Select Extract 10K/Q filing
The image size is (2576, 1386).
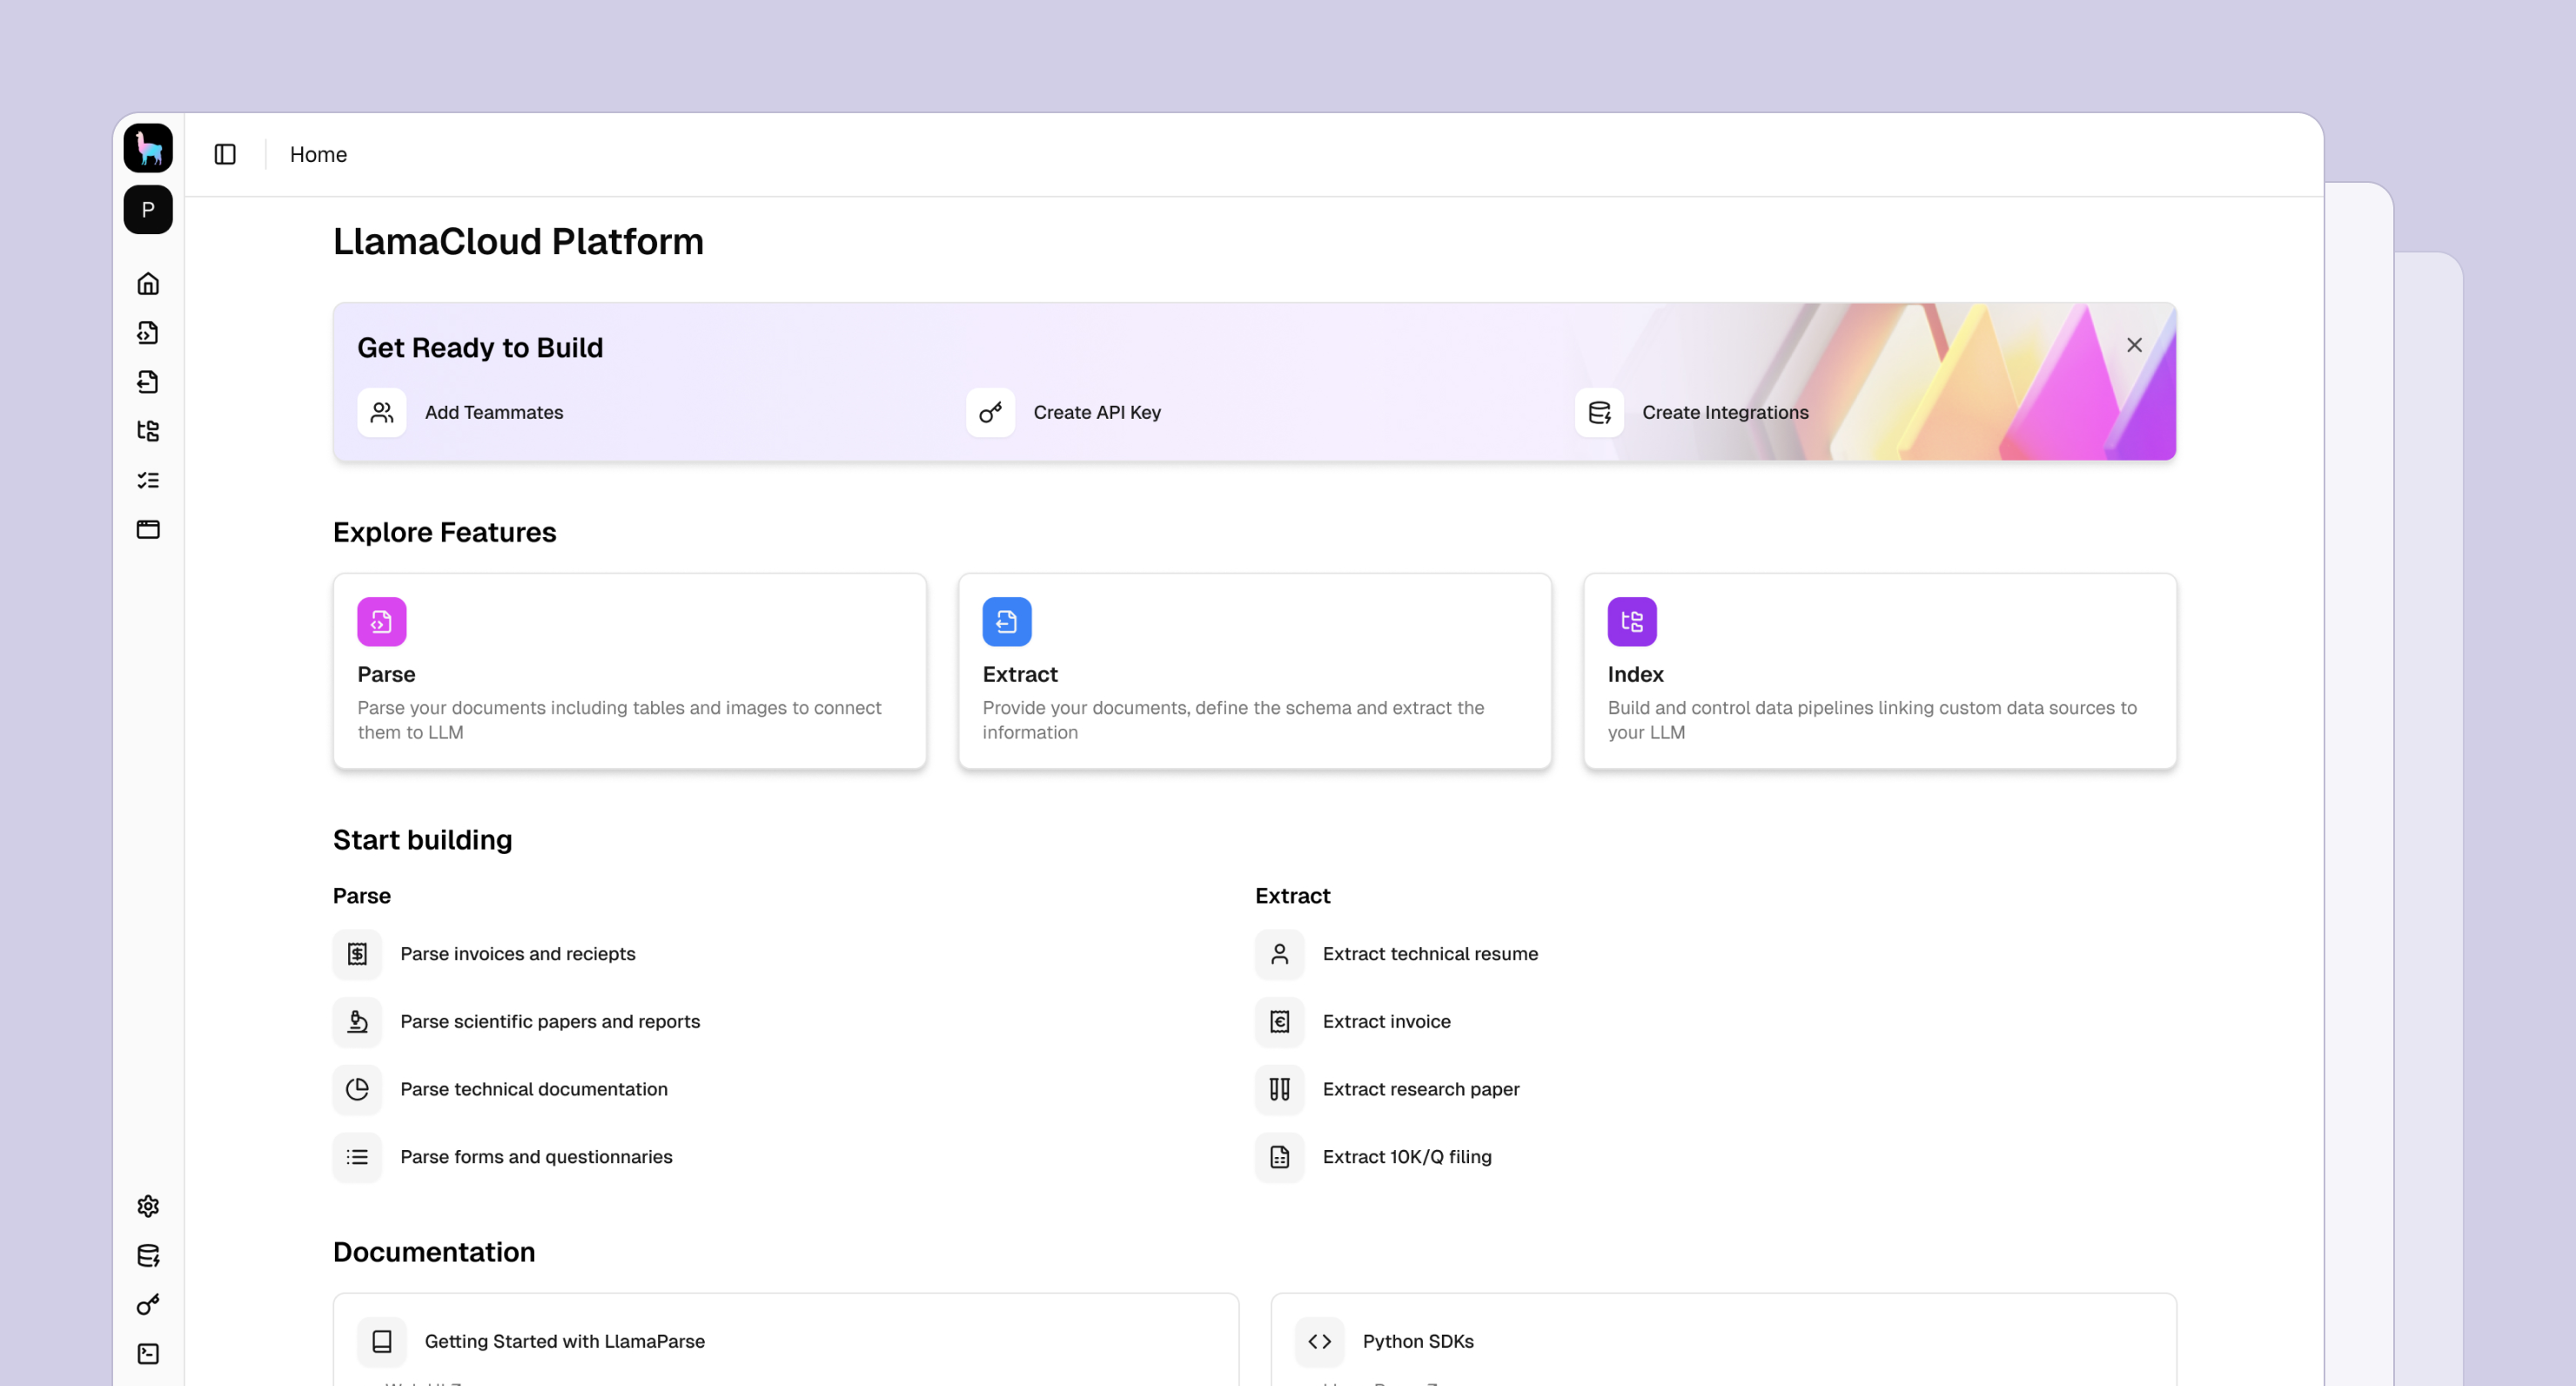(x=1407, y=1157)
